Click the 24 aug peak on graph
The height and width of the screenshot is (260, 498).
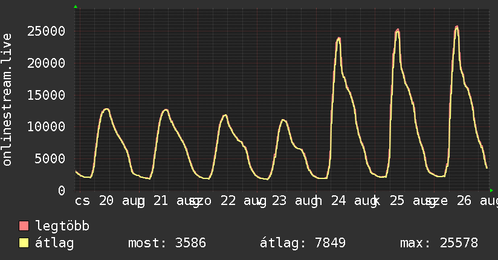tap(339, 39)
